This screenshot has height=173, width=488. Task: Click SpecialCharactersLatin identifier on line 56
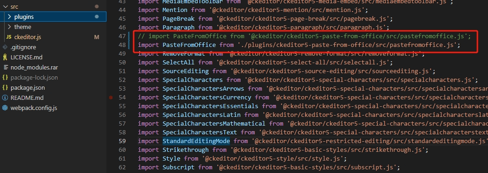click(202, 115)
